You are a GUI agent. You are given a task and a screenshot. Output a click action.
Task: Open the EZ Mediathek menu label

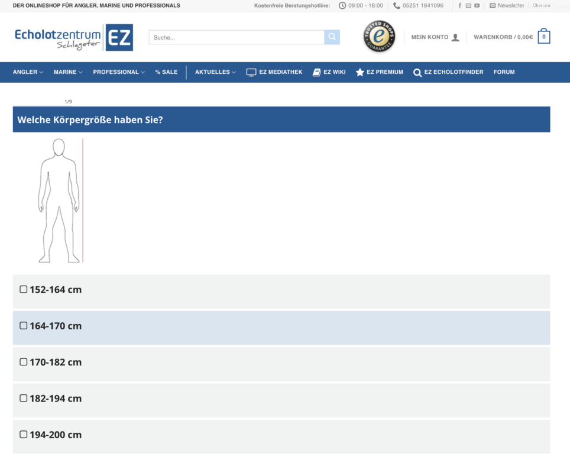click(x=281, y=72)
